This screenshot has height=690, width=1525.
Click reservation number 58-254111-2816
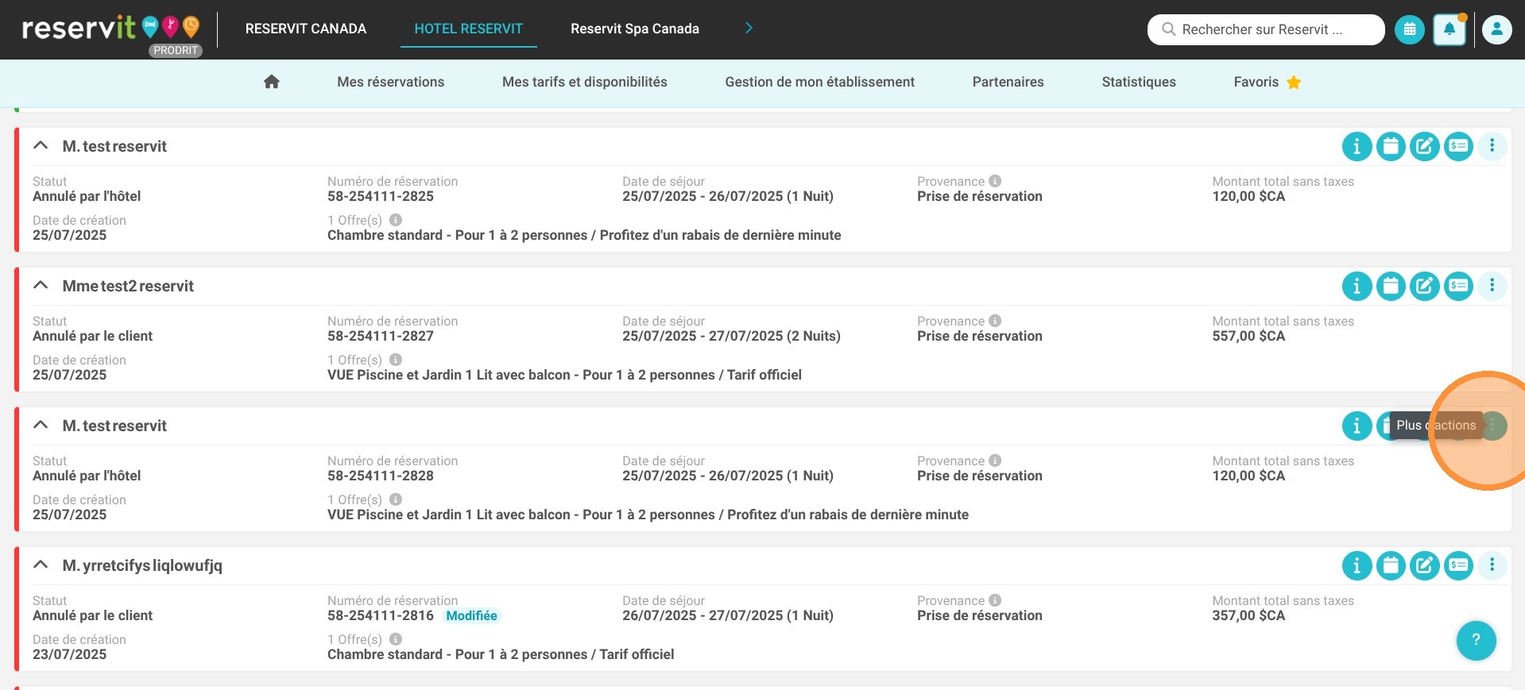pyautogui.click(x=381, y=615)
